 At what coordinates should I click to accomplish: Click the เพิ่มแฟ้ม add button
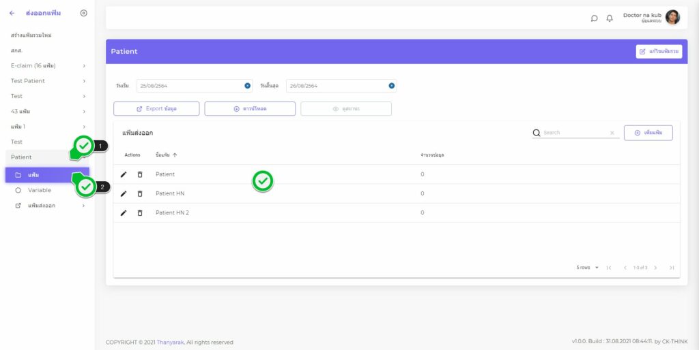coord(648,133)
